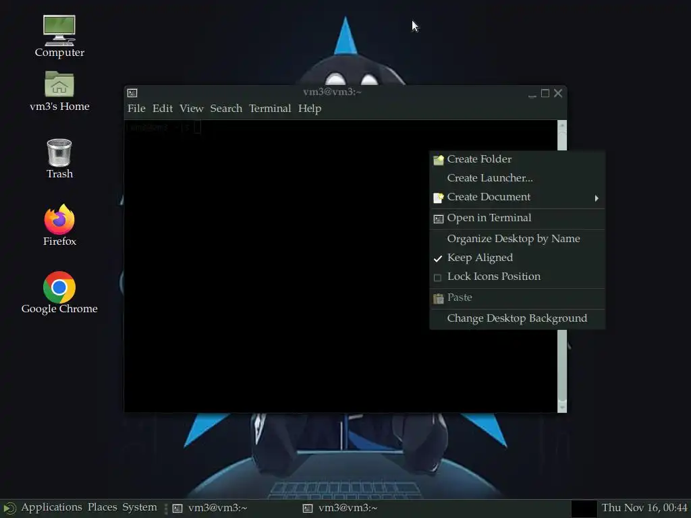Open the Terminal menu in the menu bar
This screenshot has width=691, height=518.
coord(270,109)
